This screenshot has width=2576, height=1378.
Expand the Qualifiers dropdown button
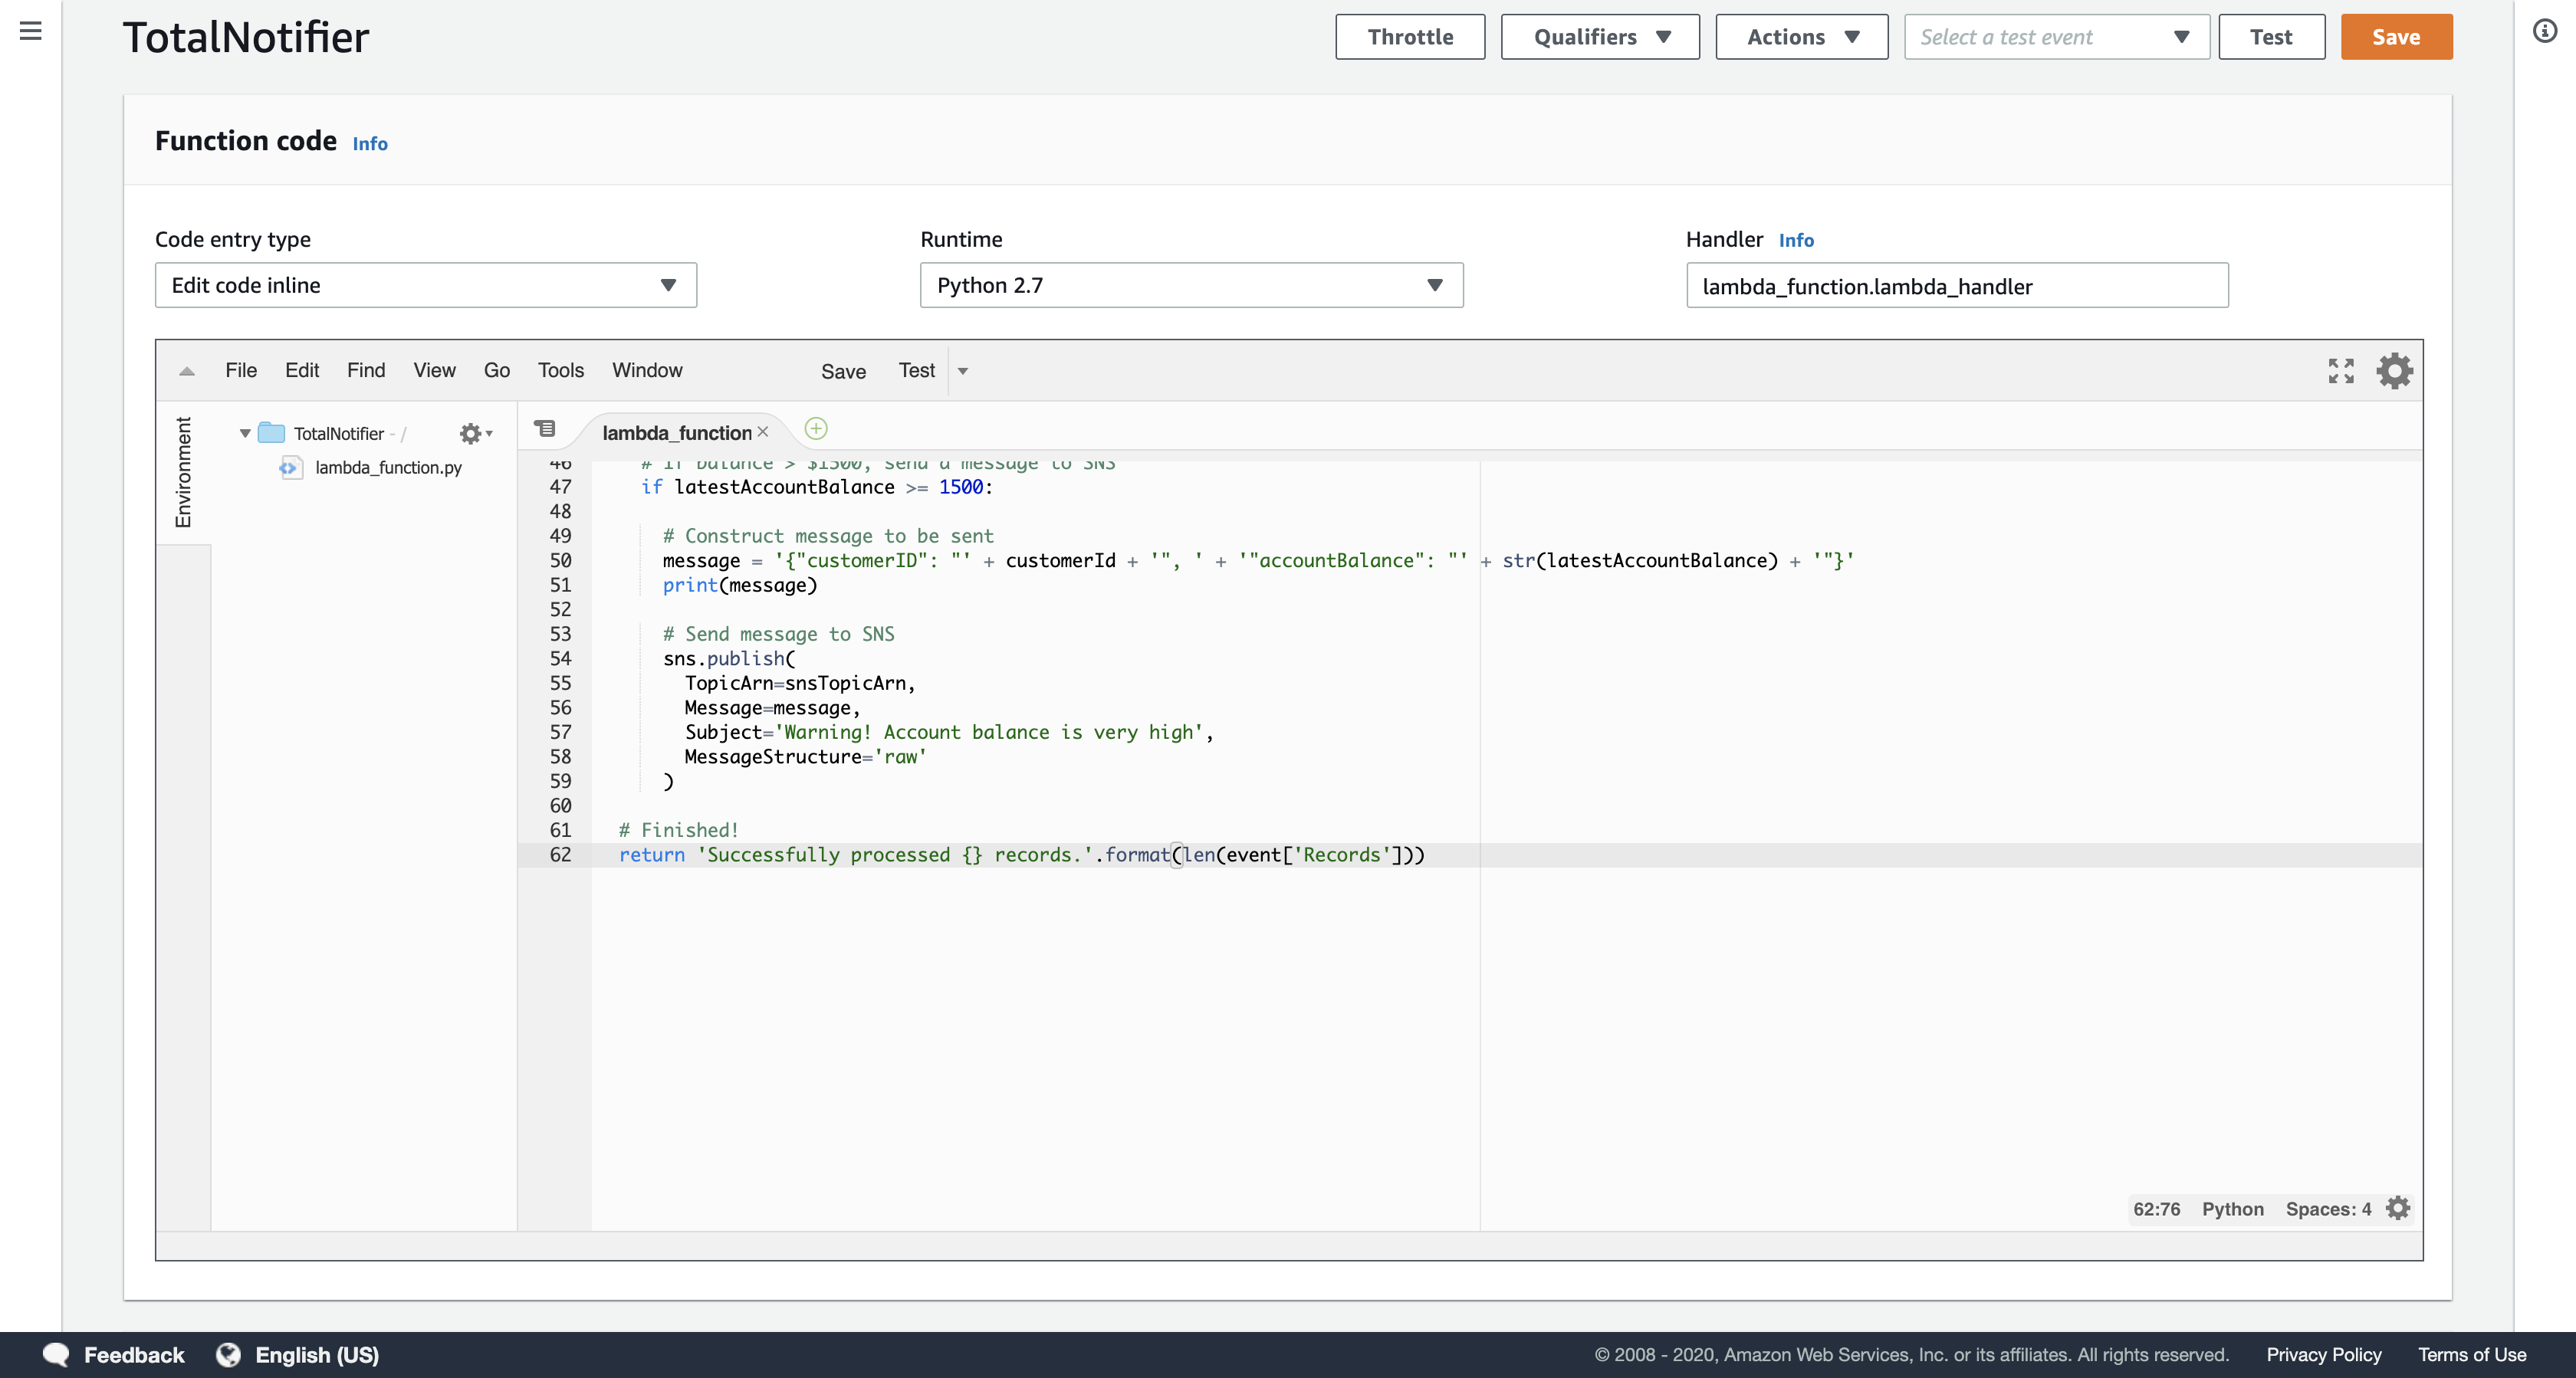(1599, 37)
